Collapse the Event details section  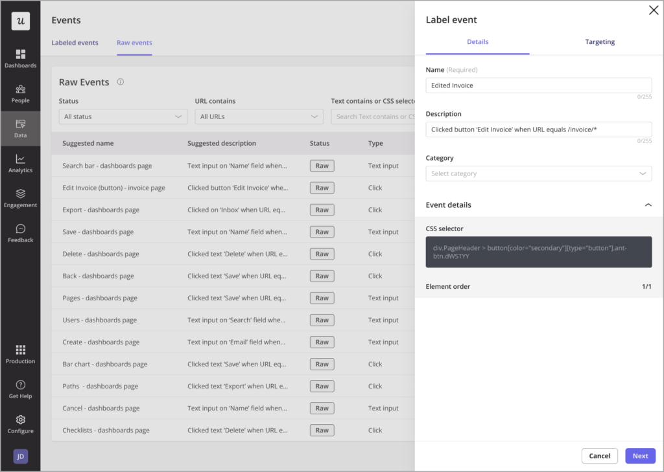pyautogui.click(x=648, y=205)
